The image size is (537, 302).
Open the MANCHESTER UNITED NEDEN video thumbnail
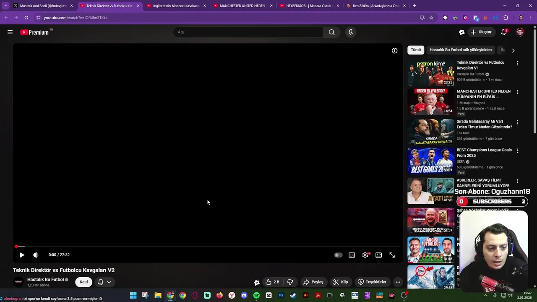click(431, 102)
